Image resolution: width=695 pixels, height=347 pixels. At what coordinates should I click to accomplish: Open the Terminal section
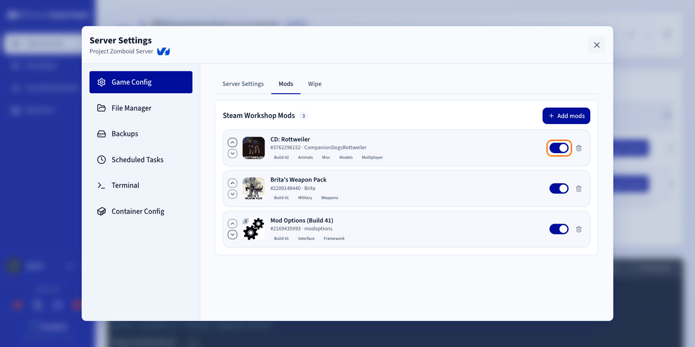141,185
